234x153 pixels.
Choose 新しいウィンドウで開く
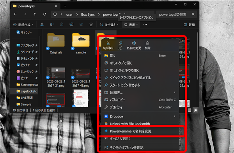point(140,70)
